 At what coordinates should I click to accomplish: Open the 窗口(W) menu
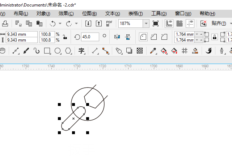point(183,14)
